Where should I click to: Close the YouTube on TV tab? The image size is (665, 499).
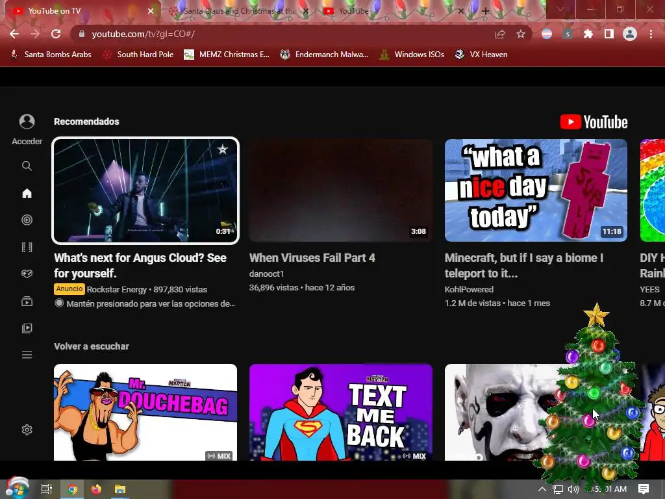coord(151,11)
